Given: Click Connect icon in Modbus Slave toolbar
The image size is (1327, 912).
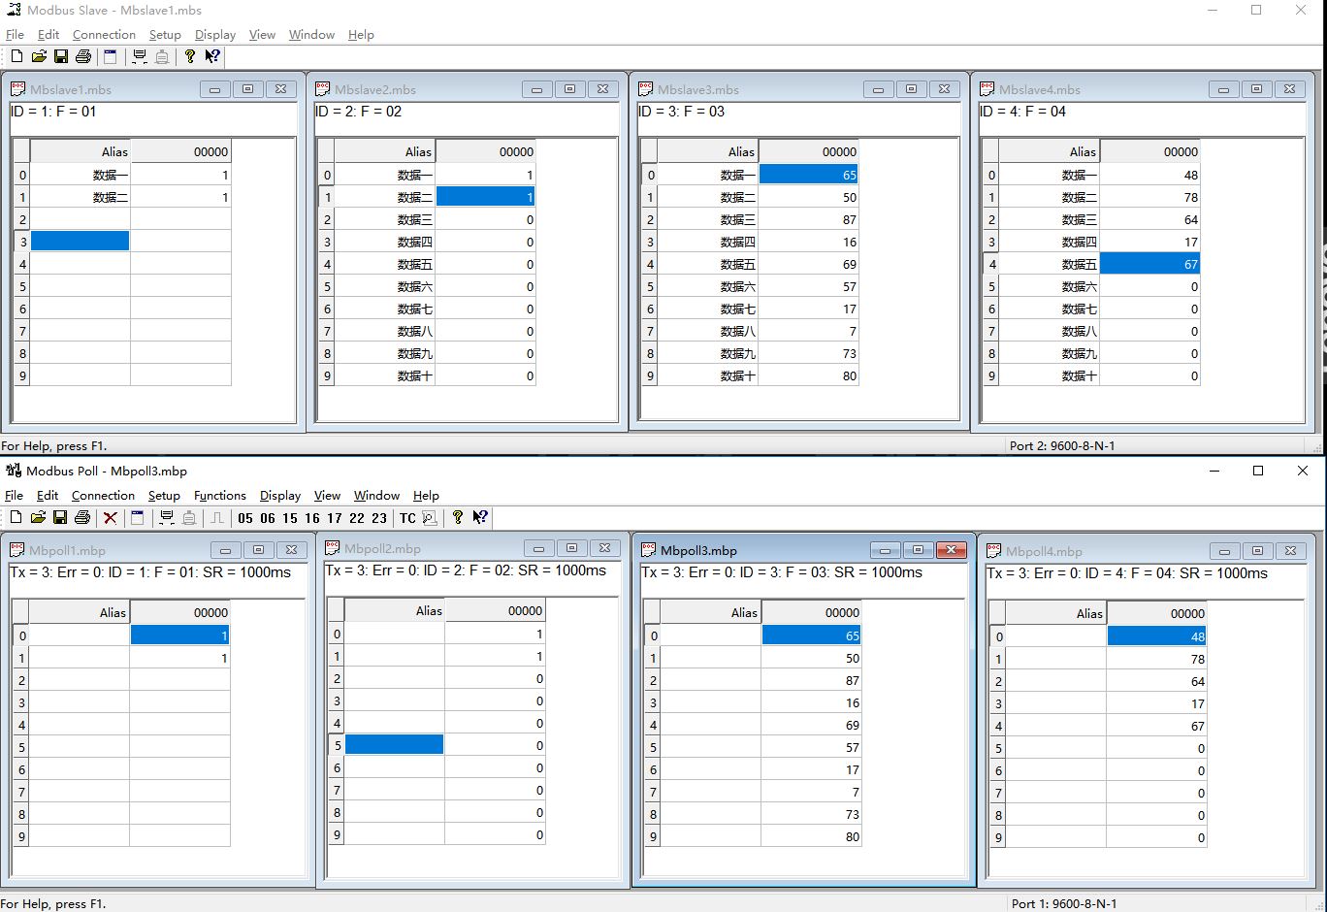Looking at the screenshot, I should point(140,57).
